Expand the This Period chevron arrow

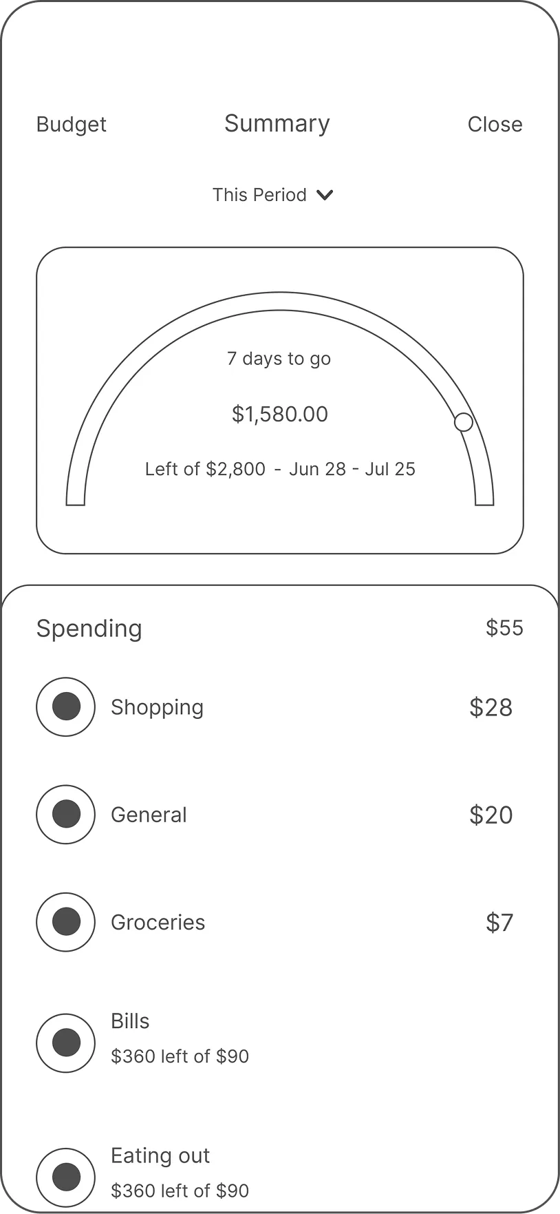click(x=325, y=195)
